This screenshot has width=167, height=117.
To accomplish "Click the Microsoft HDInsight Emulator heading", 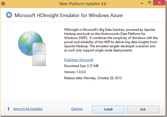I will click(68, 15).
